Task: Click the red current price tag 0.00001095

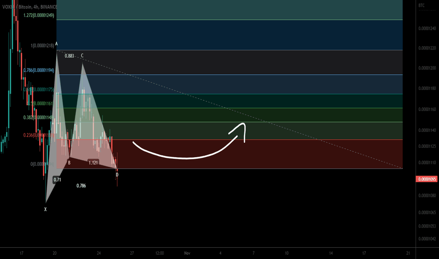Action: pyautogui.click(x=426, y=179)
